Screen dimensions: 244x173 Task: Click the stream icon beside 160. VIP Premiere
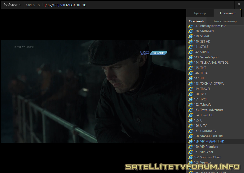191,147
